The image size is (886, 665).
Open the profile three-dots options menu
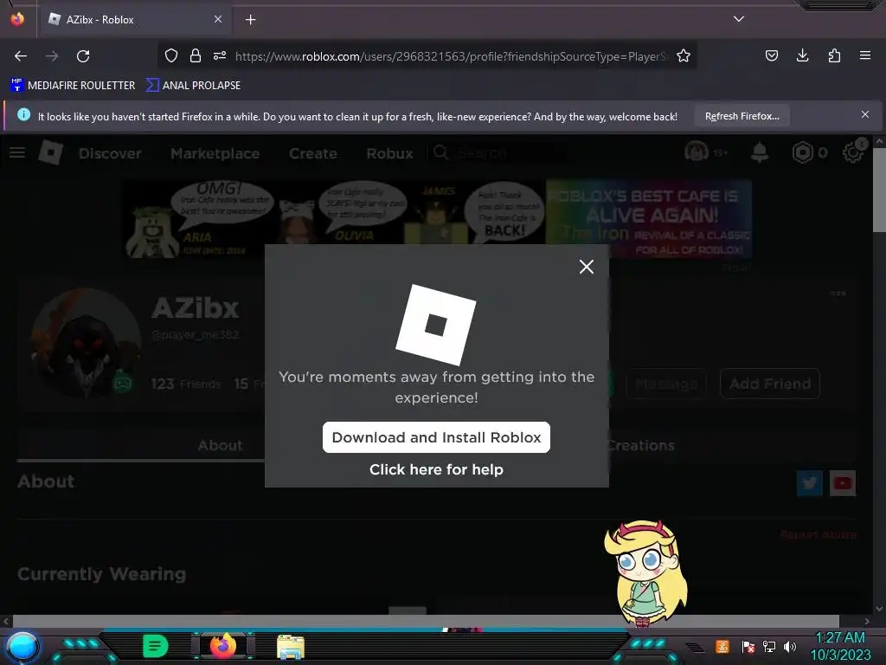(838, 294)
